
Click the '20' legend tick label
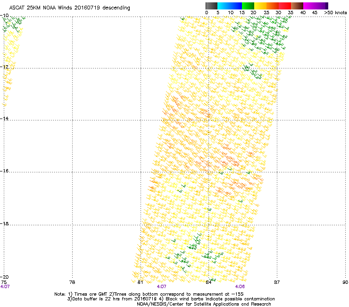pos(253,13)
